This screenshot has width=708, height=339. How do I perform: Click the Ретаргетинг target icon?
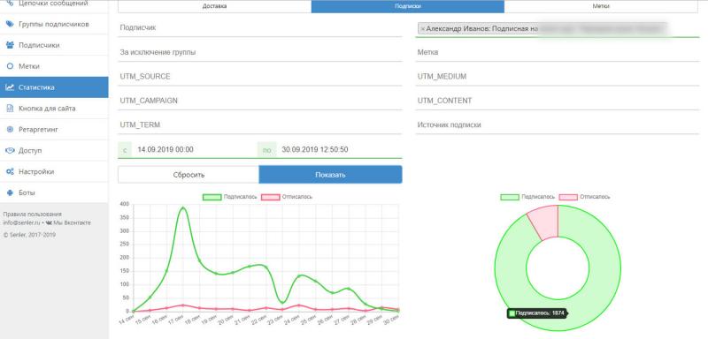(x=10, y=130)
